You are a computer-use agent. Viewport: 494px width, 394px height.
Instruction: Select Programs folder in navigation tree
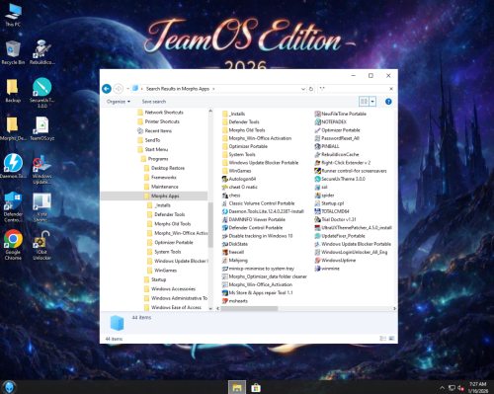click(154, 159)
